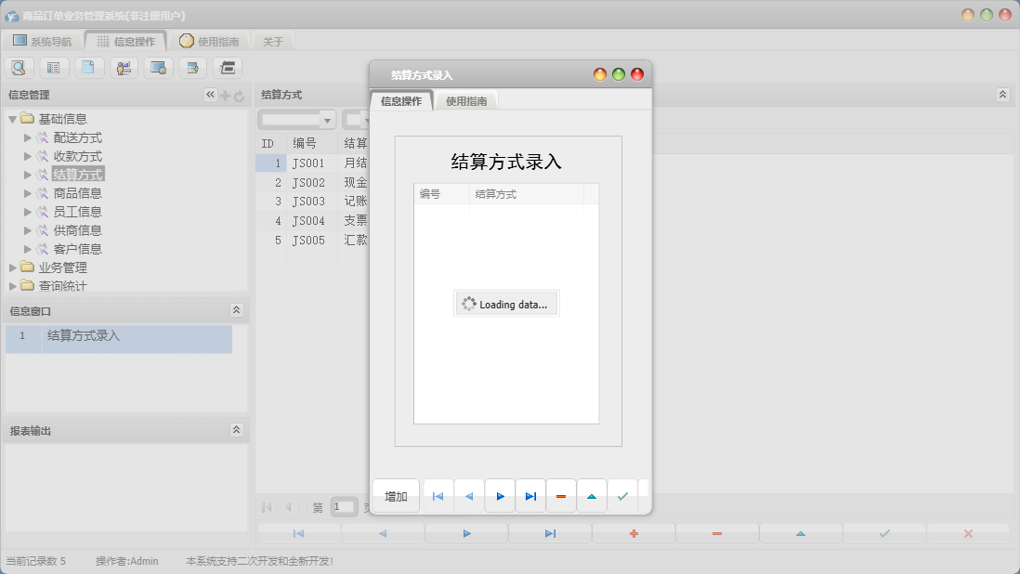Image resolution: width=1020 pixels, height=574 pixels.
Task: Click the printer toolbar icon
Action: (x=227, y=67)
